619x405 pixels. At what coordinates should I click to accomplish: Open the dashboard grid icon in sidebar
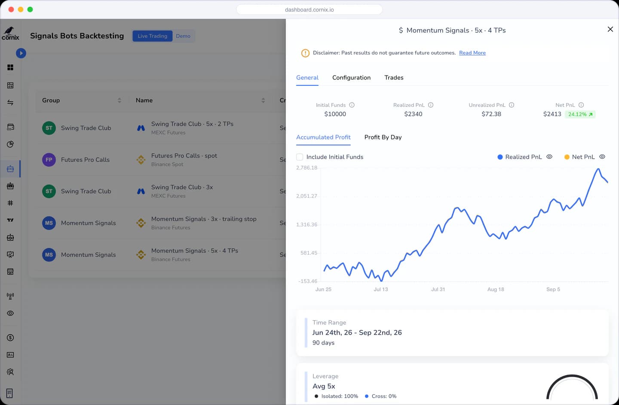point(10,67)
